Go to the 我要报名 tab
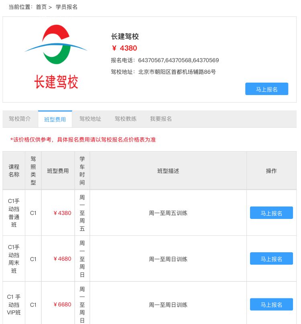The height and width of the screenshot is (324, 301). click(x=161, y=119)
